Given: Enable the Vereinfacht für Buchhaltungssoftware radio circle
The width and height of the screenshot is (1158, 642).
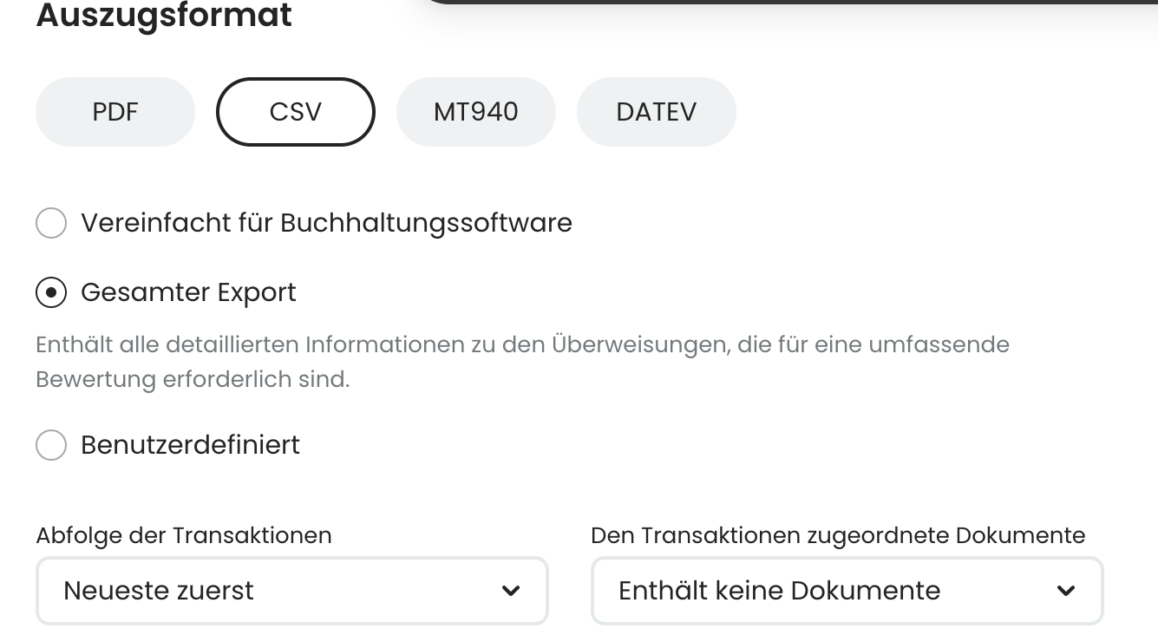Looking at the screenshot, I should pyautogui.click(x=51, y=223).
